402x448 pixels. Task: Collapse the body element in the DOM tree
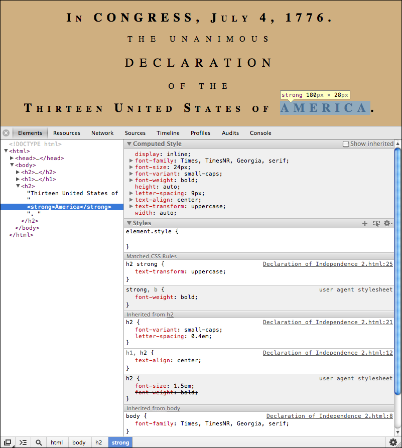click(12, 165)
